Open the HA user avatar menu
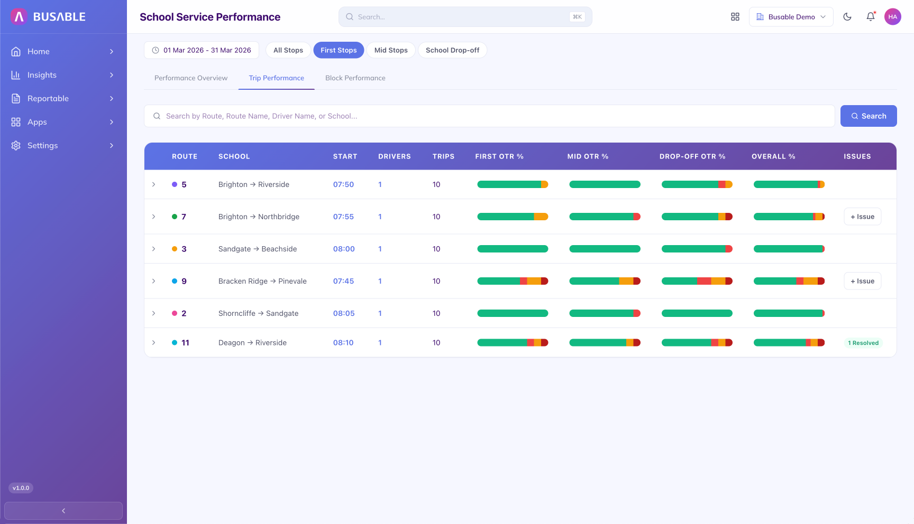914x524 pixels. click(893, 17)
